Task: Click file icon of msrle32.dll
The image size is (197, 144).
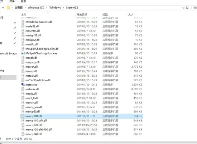Action: [x=23, y=26]
